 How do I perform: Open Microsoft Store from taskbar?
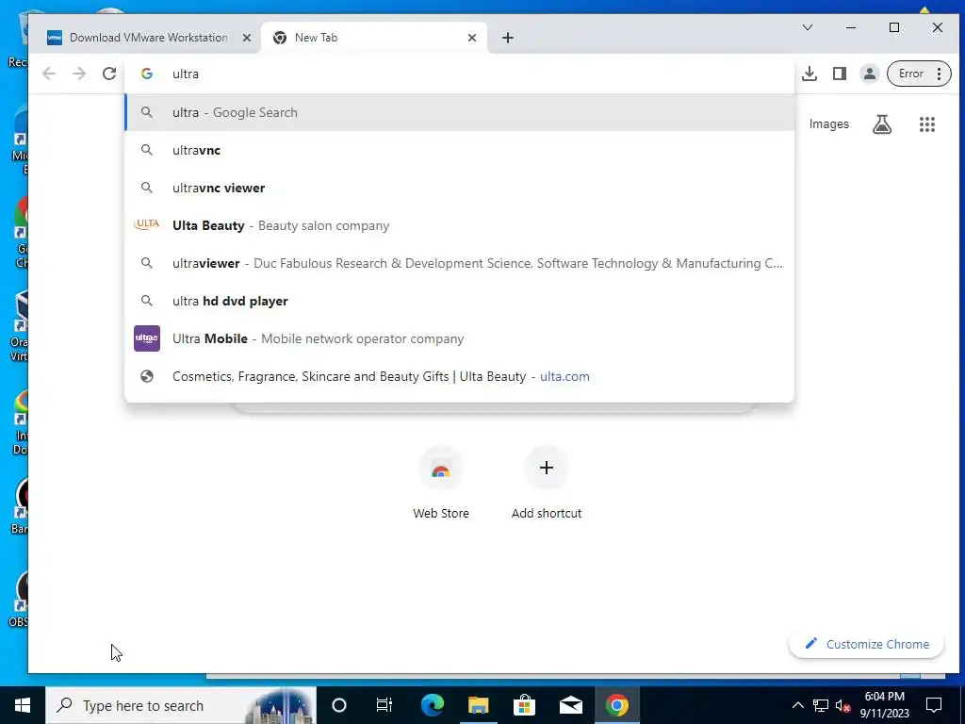click(x=524, y=705)
